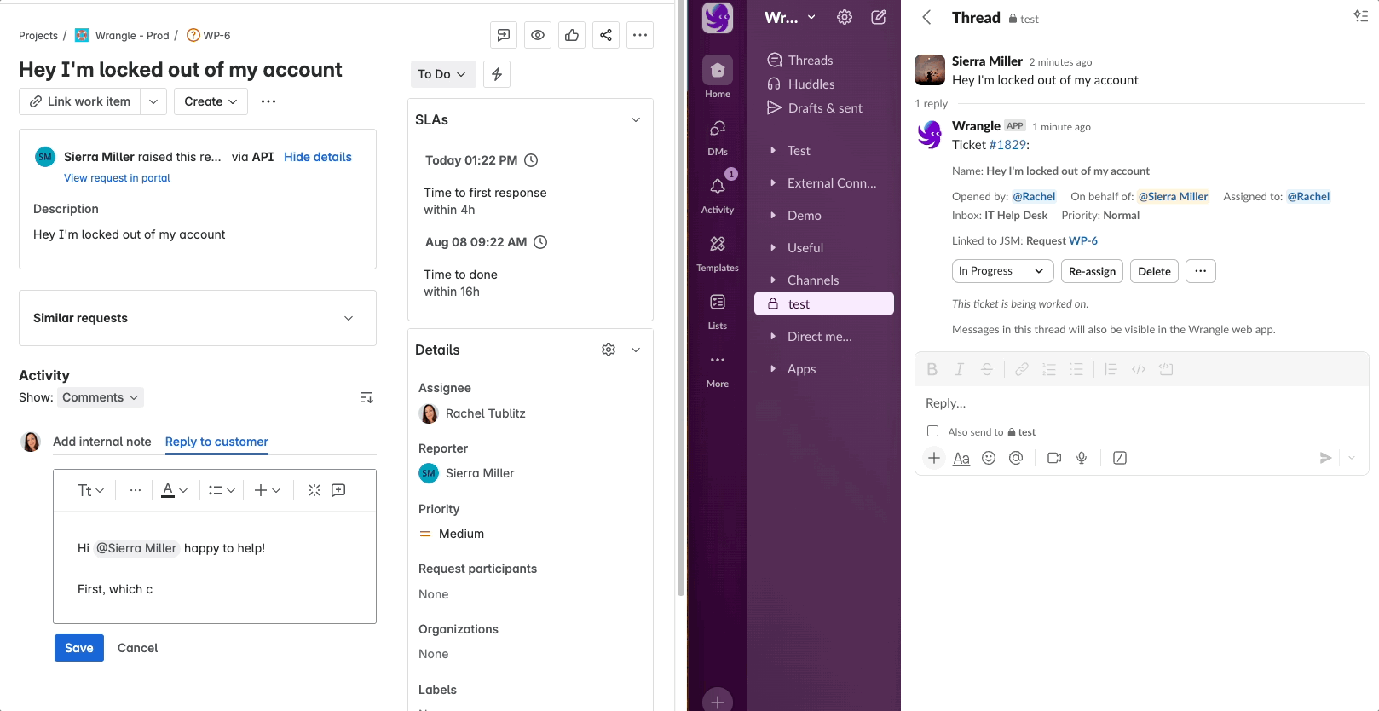The width and height of the screenshot is (1379, 711).
Task: Toggle Slack formatting Aa button
Action: pyautogui.click(x=961, y=458)
